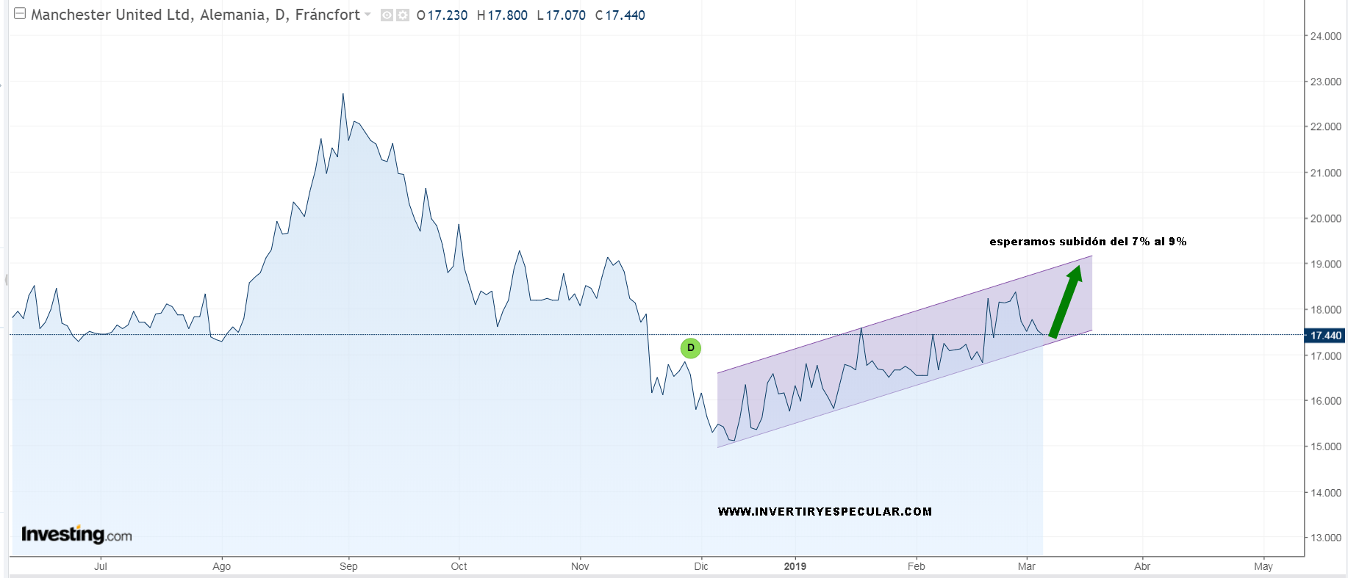1348x578 pixels.
Task: Open series settings gear icon
Action: tap(402, 15)
